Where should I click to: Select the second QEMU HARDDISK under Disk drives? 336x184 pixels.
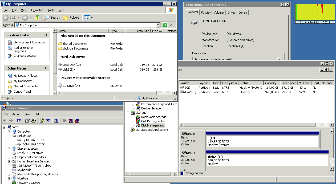pos(33,144)
